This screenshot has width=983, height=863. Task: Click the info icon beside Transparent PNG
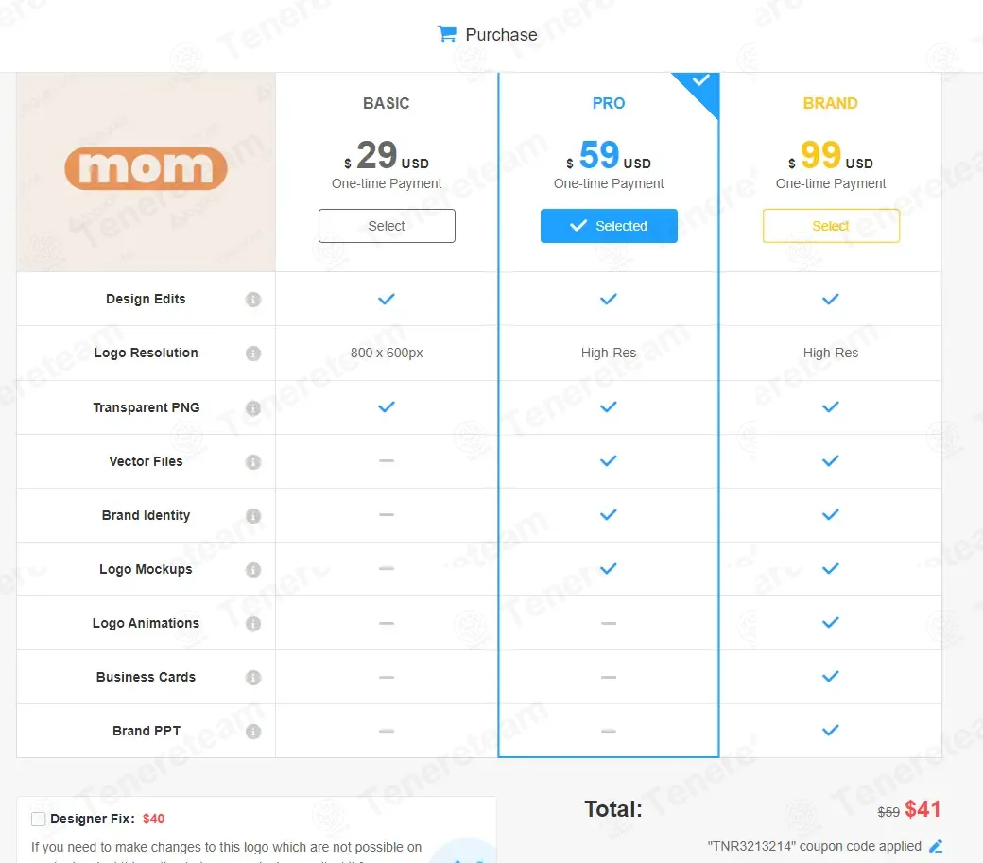pos(253,408)
